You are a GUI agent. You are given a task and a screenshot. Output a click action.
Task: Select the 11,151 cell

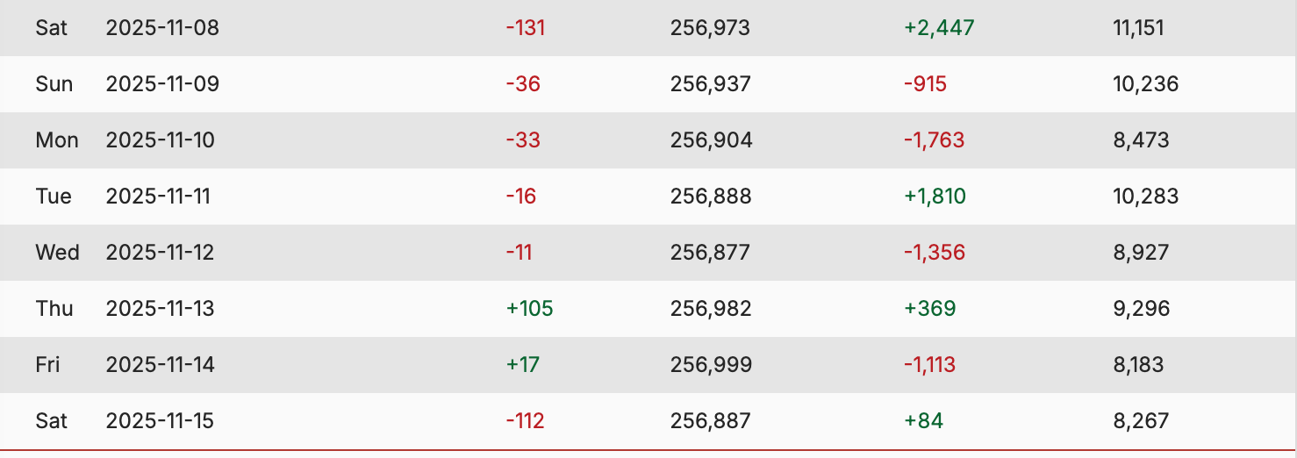[x=1138, y=28]
